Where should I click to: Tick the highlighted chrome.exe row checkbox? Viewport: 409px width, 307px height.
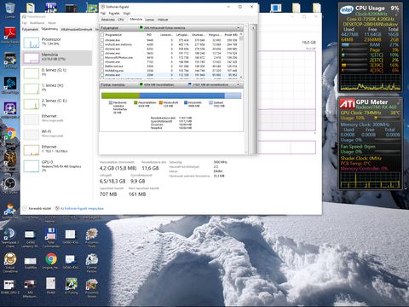[102, 75]
